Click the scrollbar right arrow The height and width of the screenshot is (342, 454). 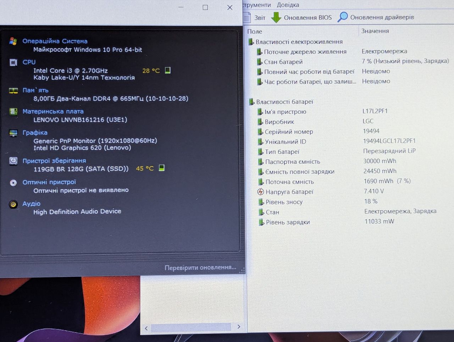[239, 327]
